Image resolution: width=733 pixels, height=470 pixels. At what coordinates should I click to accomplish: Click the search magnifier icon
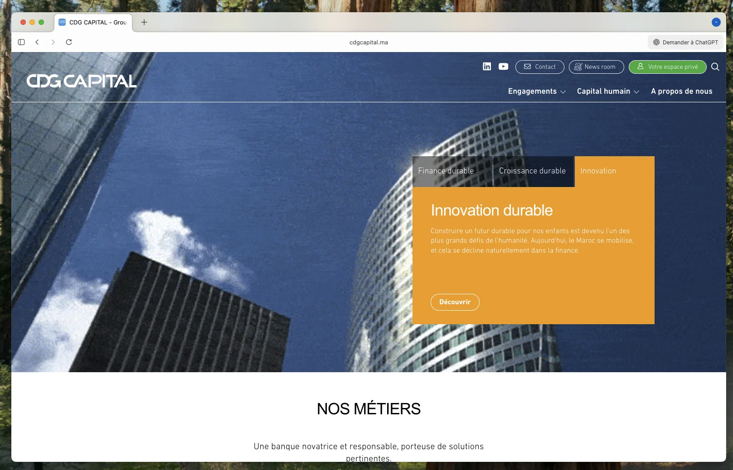[x=715, y=67]
